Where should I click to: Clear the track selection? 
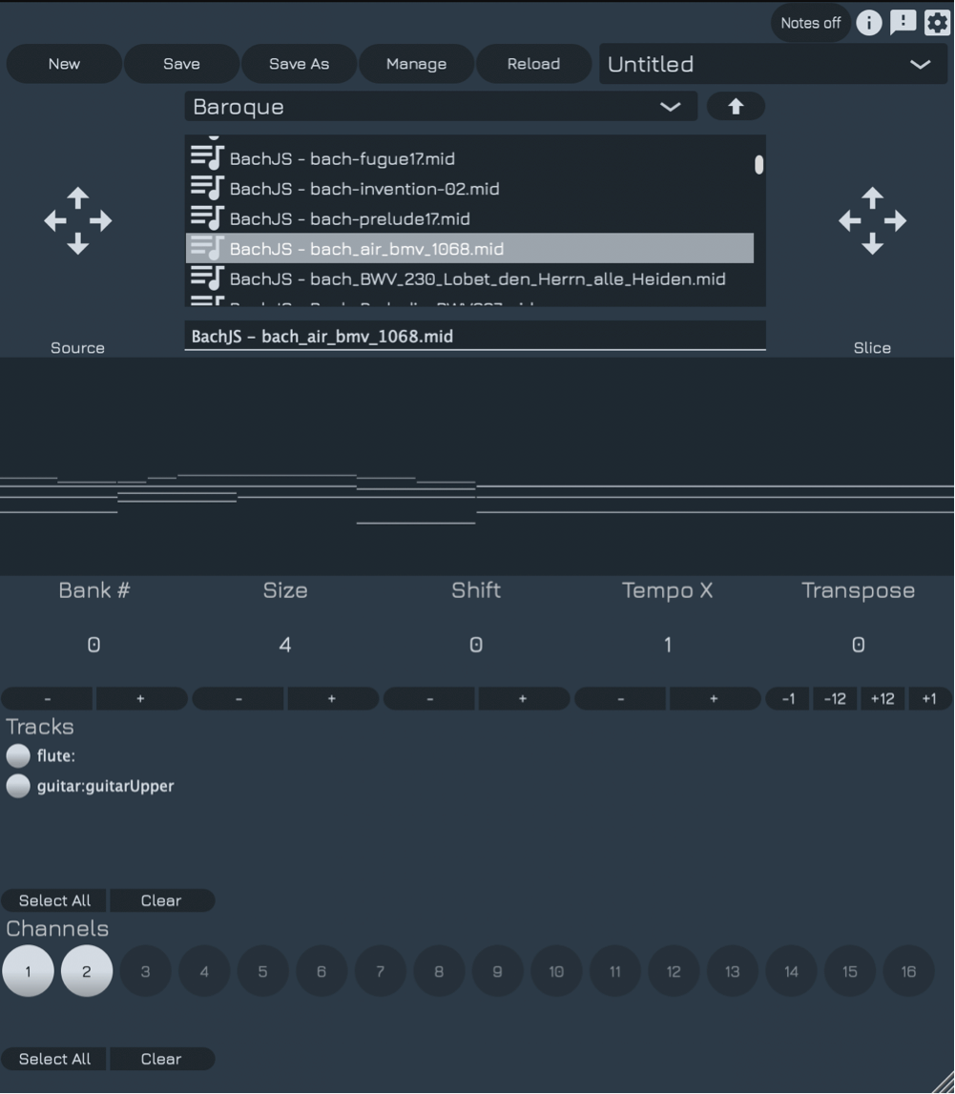coord(161,900)
